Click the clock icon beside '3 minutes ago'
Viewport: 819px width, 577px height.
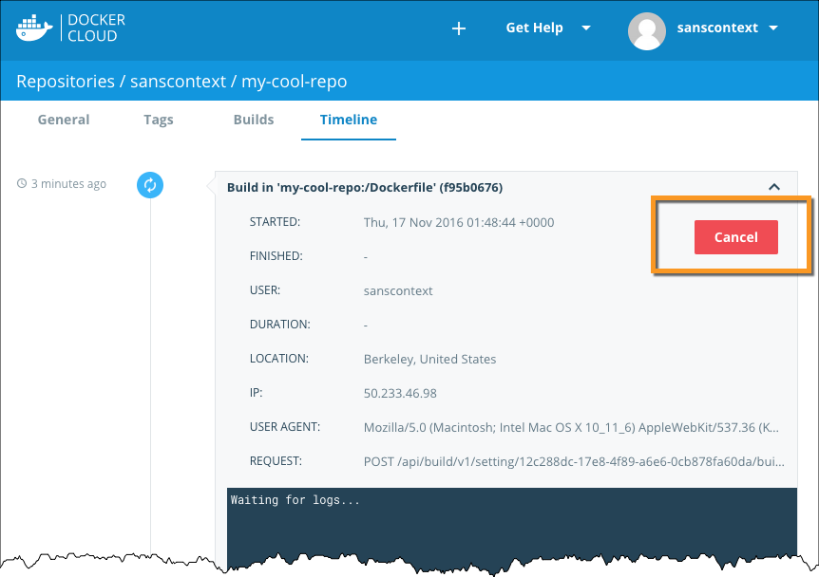[22, 184]
